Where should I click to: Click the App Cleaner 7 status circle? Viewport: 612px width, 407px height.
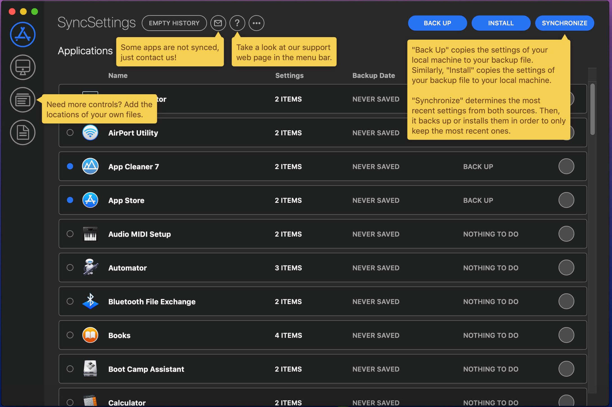coord(566,166)
